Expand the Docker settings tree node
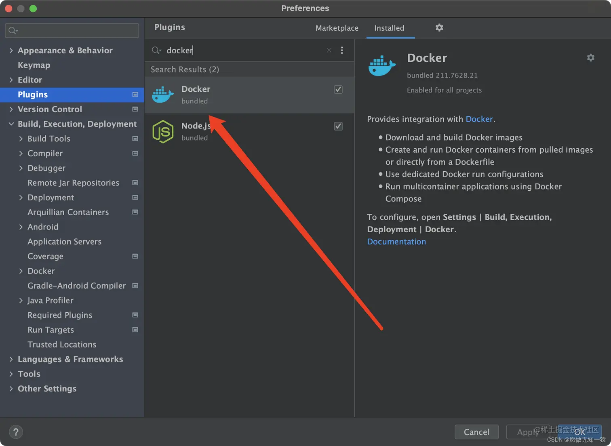 coord(21,271)
